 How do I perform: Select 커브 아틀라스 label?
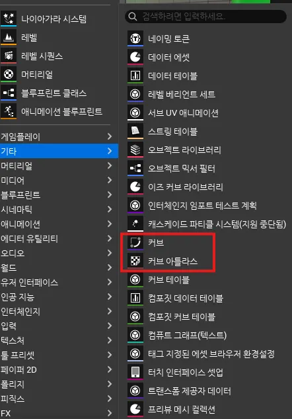click(173, 261)
